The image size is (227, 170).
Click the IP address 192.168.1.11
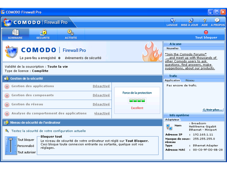(x=203, y=134)
